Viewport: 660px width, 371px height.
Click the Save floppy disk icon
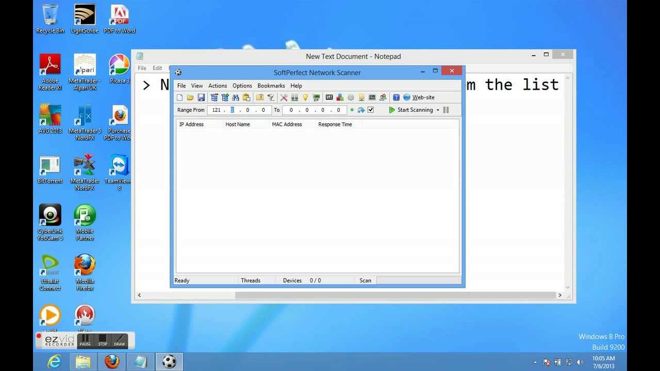point(201,97)
